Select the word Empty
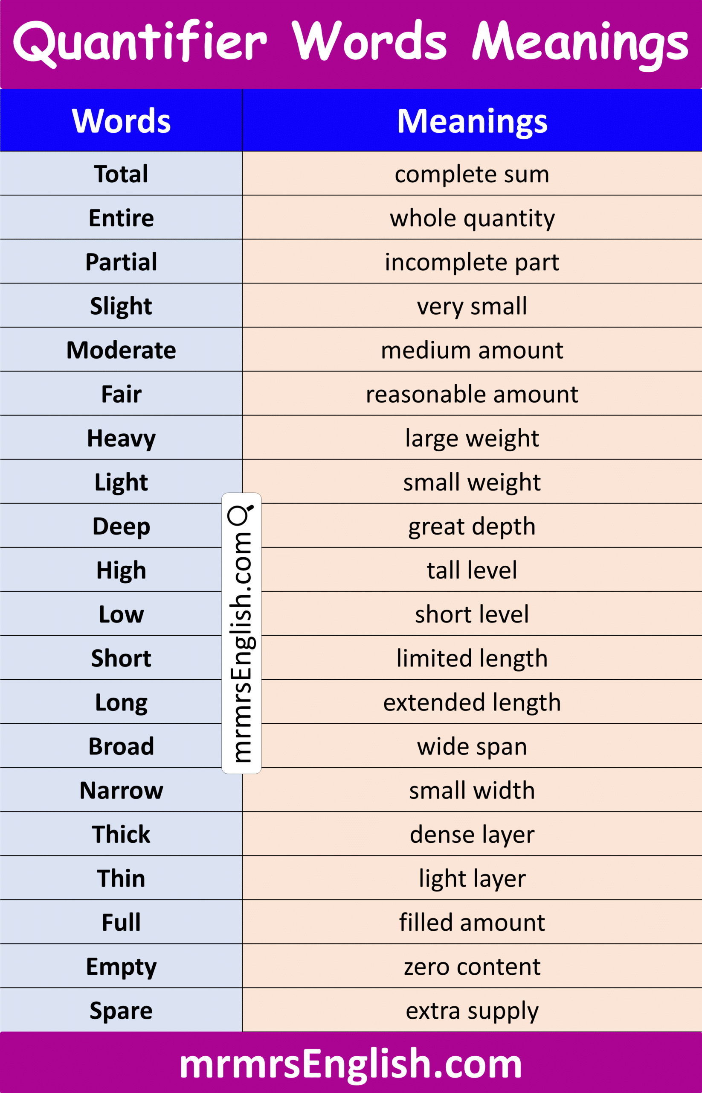 (x=121, y=966)
